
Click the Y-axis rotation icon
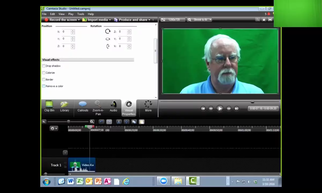tap(108, 39)
